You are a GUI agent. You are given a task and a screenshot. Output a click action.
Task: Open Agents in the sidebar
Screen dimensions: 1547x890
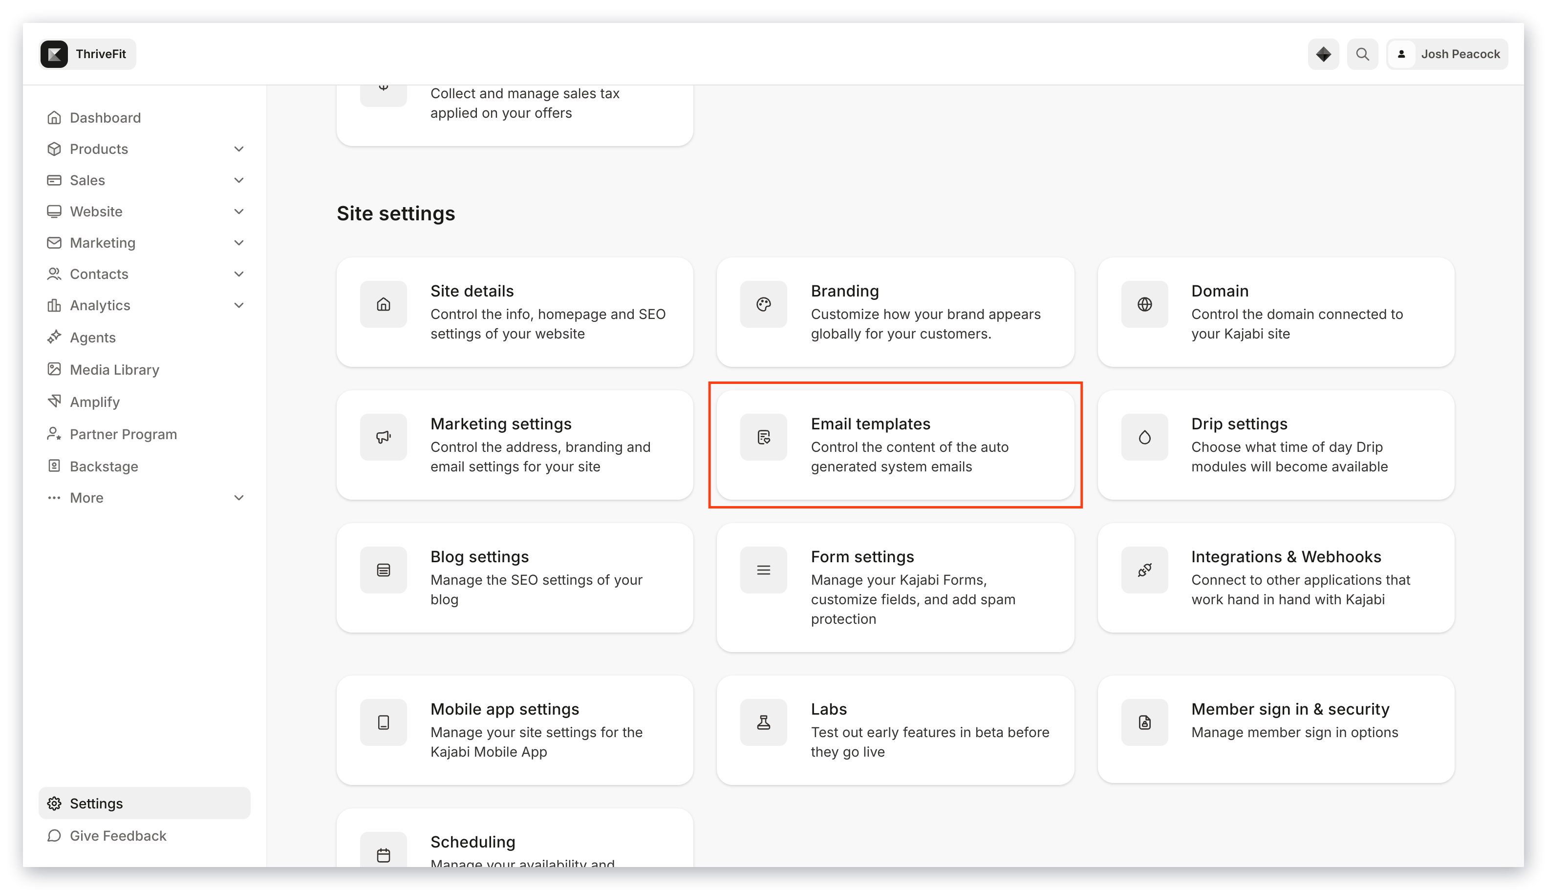coord(144,337)
